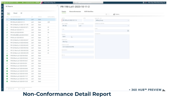
Task: Click the Lot Number field Lot1
Action: point(86,26)
